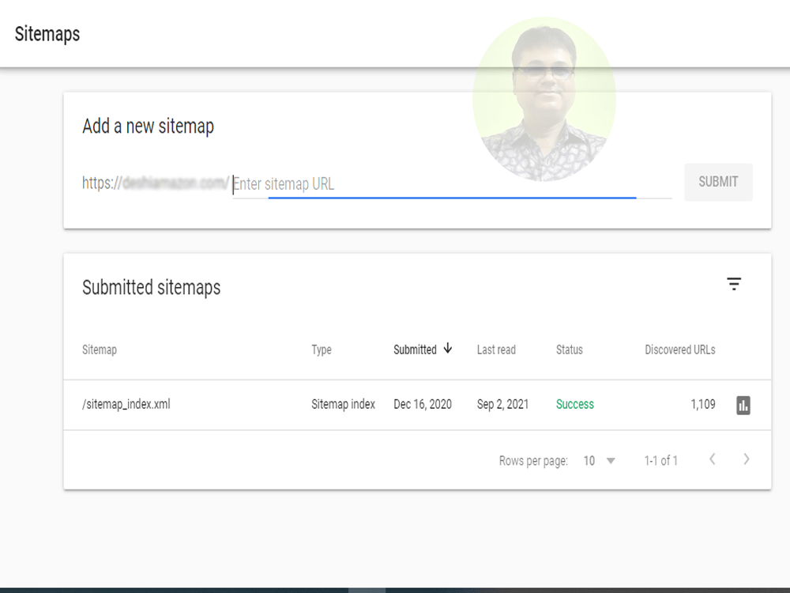This screenshot has width=790, height=593.
Task: Sort by the Sitemap column header
Action: coord(100,349)
